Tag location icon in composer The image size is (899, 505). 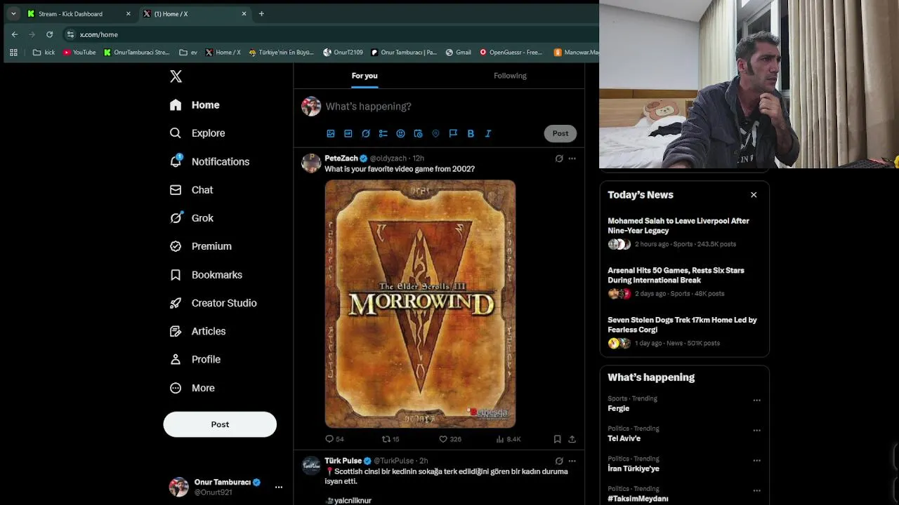coord(435,133)
